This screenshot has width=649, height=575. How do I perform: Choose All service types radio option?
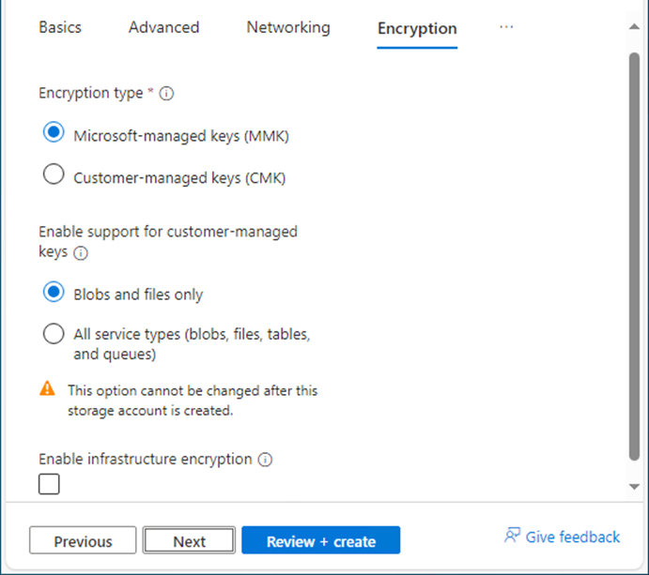(54, 334)
